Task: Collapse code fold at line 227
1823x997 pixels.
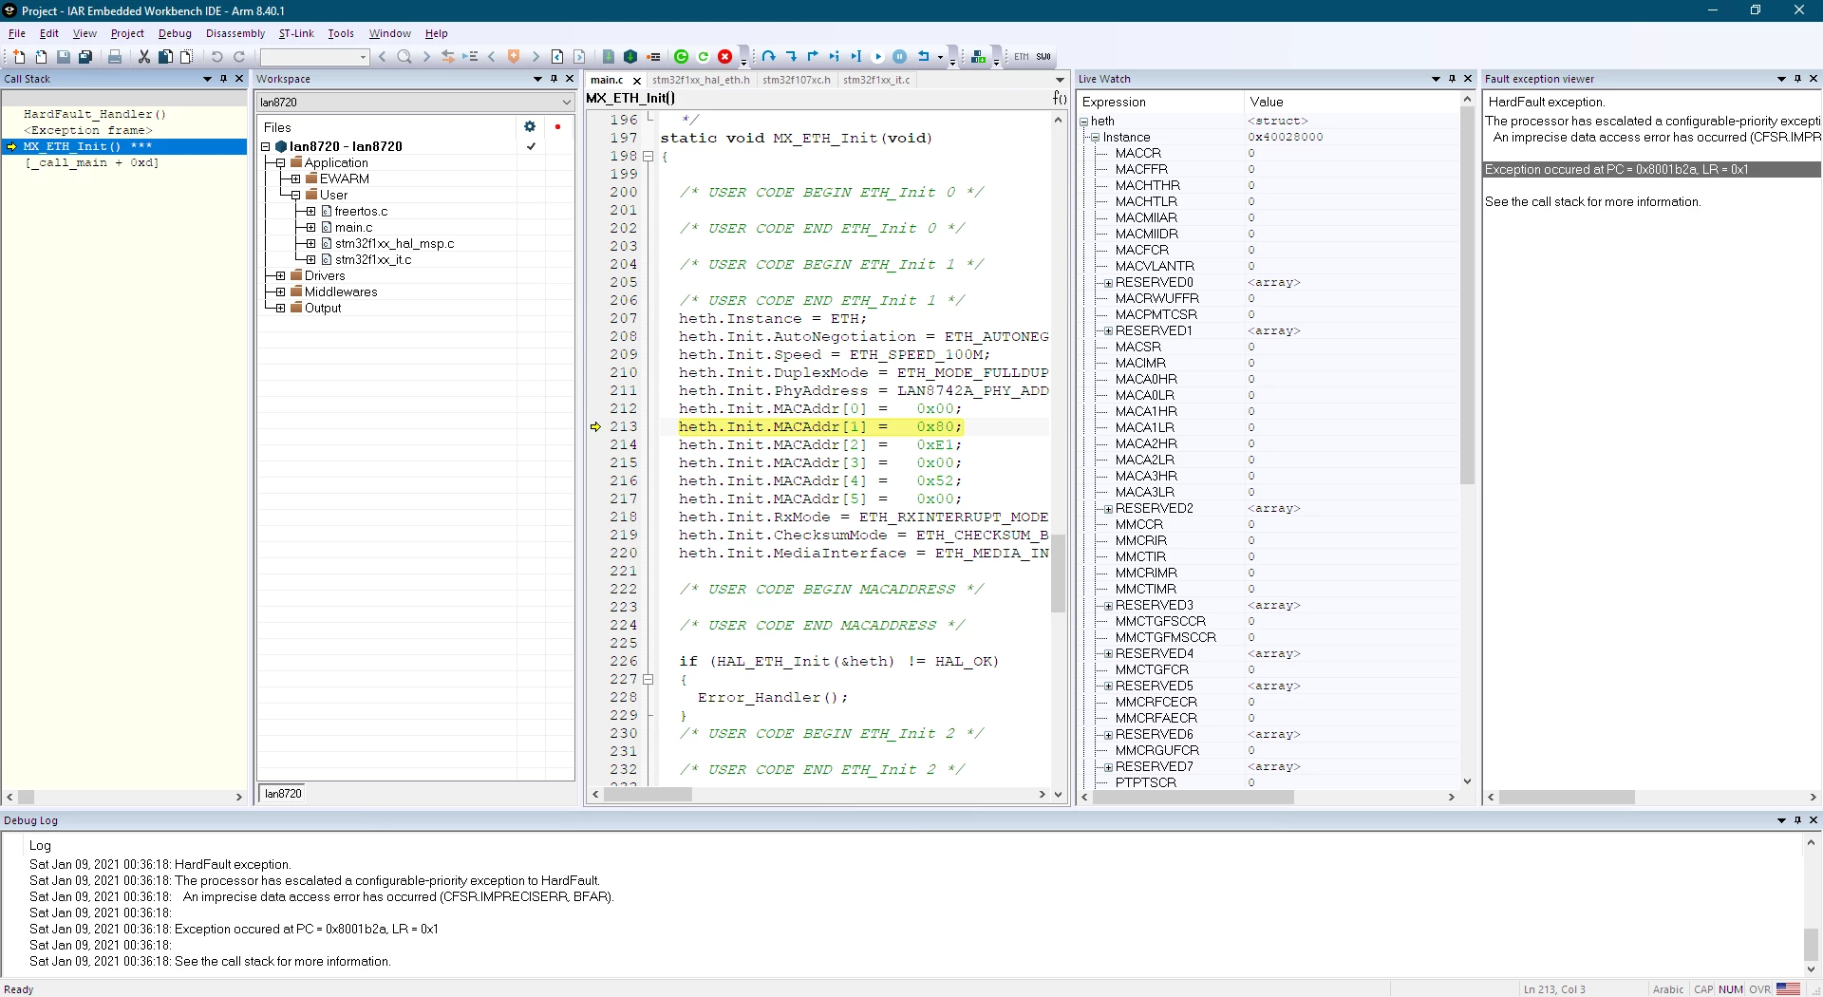Action: point(648,680)
